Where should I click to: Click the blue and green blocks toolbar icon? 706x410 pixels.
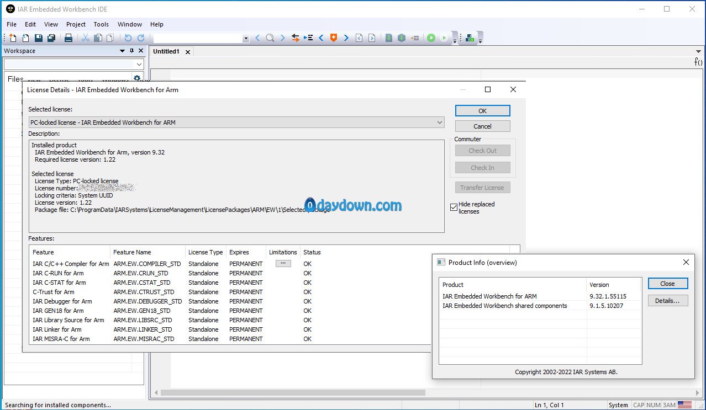pos(470,38)
